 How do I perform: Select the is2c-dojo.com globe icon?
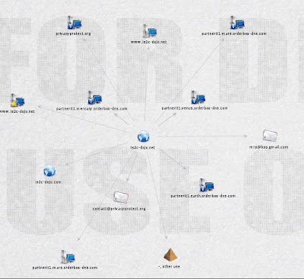pos(49,171)
